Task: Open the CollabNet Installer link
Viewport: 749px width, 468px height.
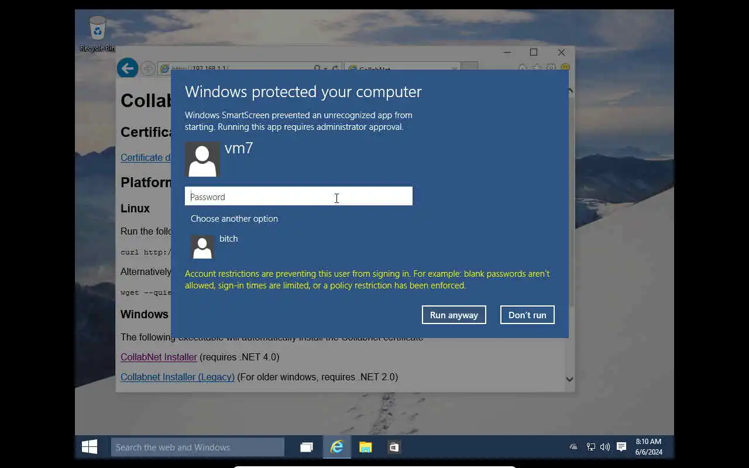Action: point(159,357)
